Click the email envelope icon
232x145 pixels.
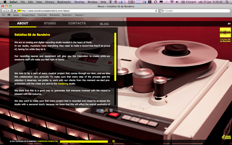(x=111, y=110)
